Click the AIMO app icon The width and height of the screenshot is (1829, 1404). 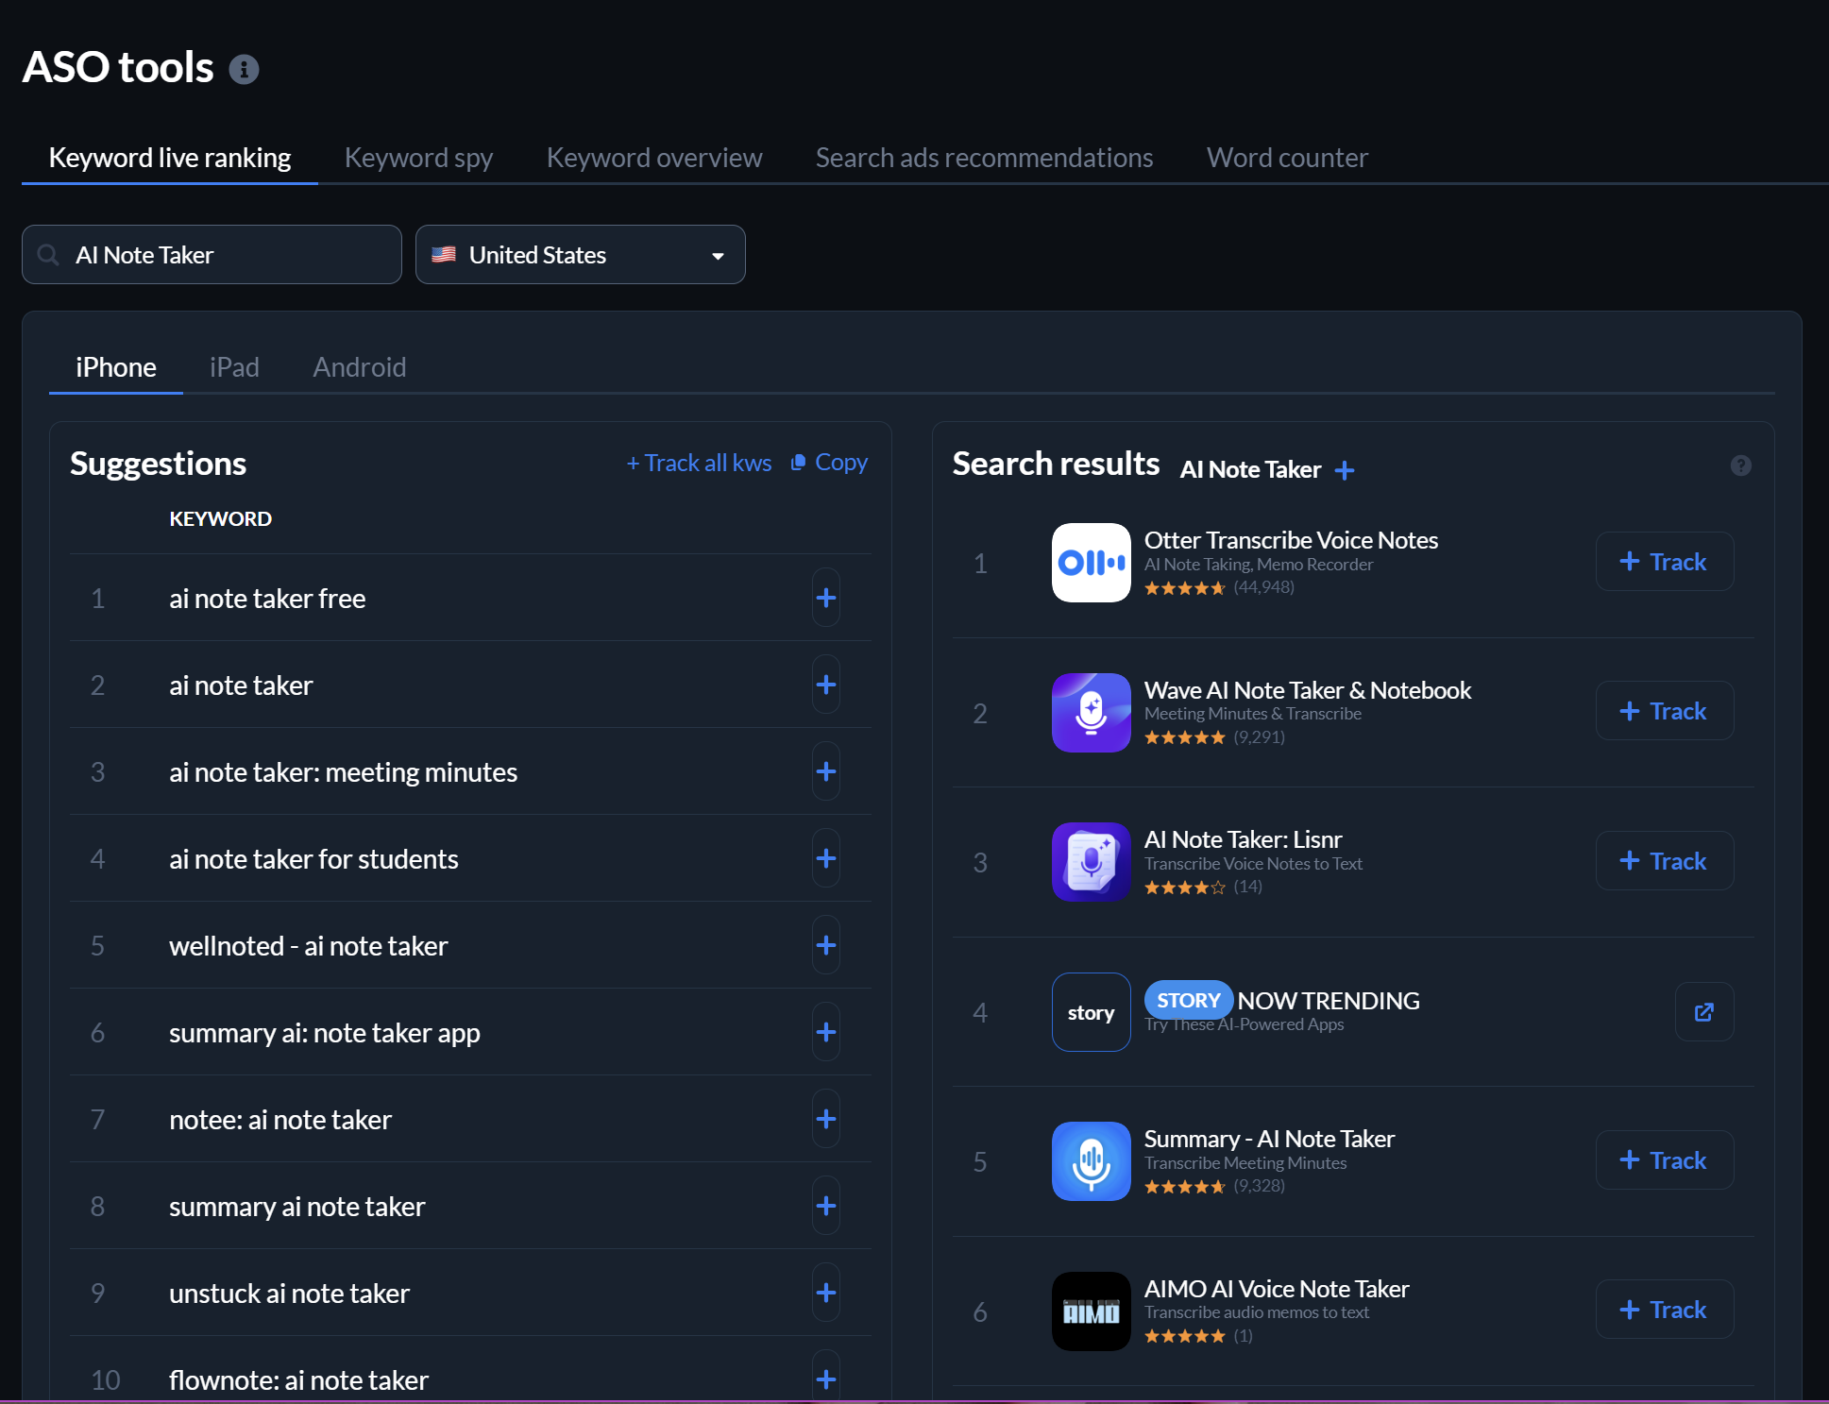(1091, 1311)
